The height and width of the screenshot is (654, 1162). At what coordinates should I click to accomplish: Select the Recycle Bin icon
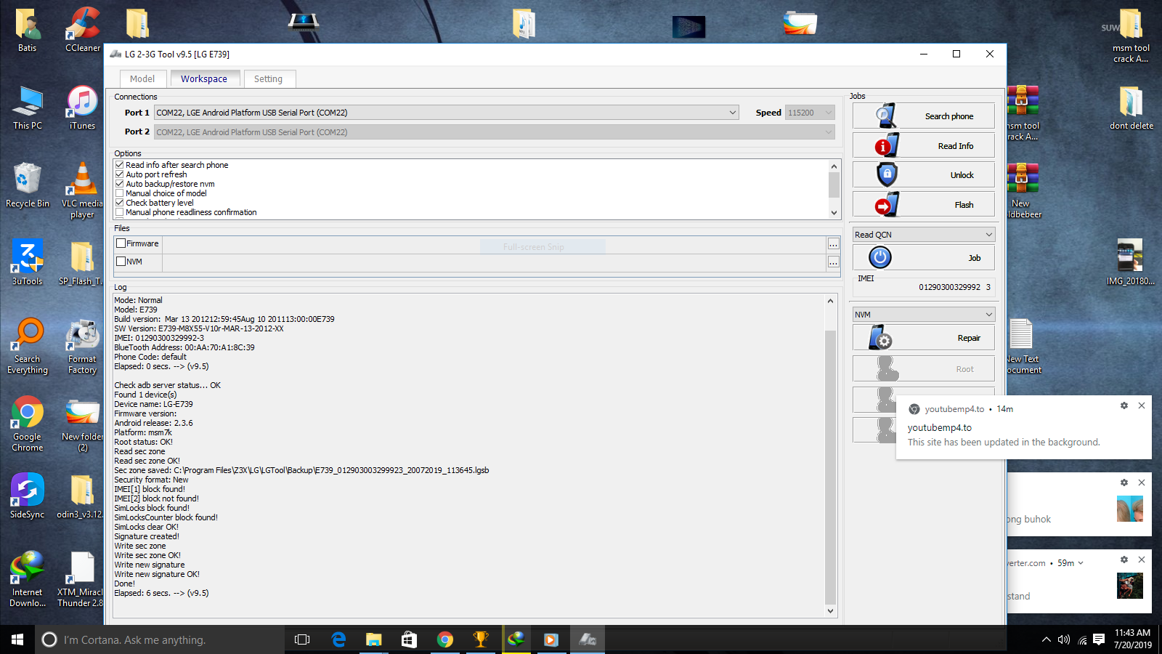[28, 185]
